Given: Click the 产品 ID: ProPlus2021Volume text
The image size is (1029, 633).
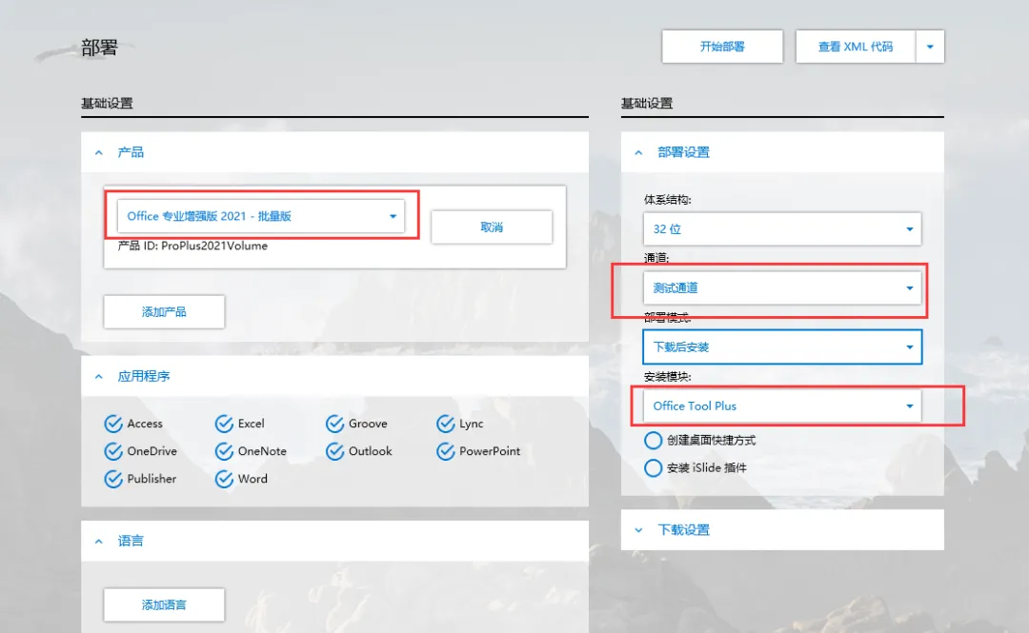Looking at the screenshot, I should (192, 246).
